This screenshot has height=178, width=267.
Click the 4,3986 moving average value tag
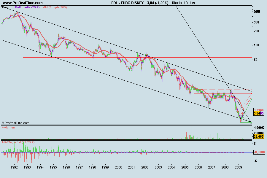tap(259, 110)
